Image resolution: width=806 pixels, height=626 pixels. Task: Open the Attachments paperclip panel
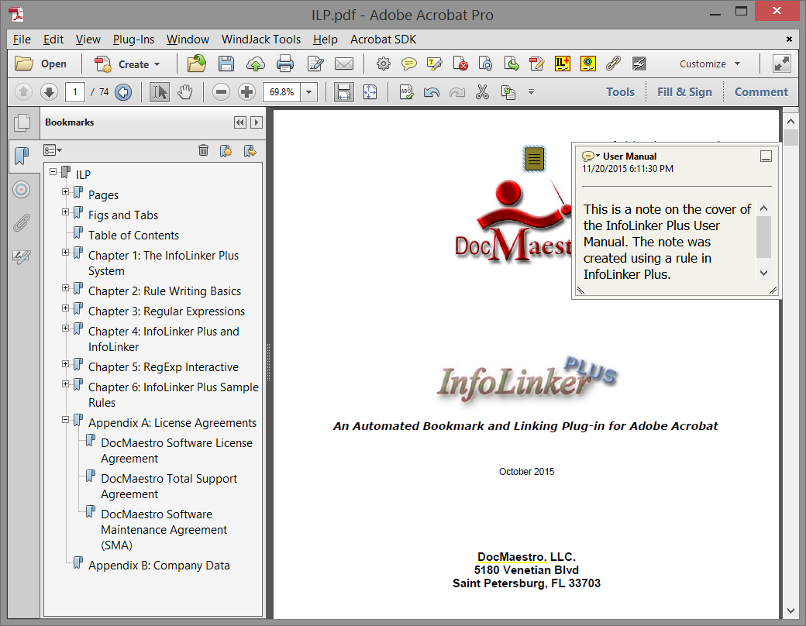coord(22,223)
